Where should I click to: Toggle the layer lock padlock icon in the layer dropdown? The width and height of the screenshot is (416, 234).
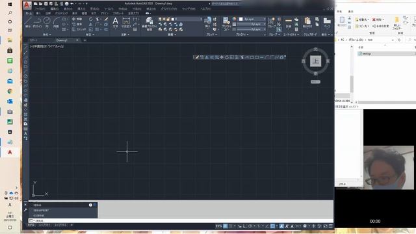pyautogui.click(x=168, y=19)
